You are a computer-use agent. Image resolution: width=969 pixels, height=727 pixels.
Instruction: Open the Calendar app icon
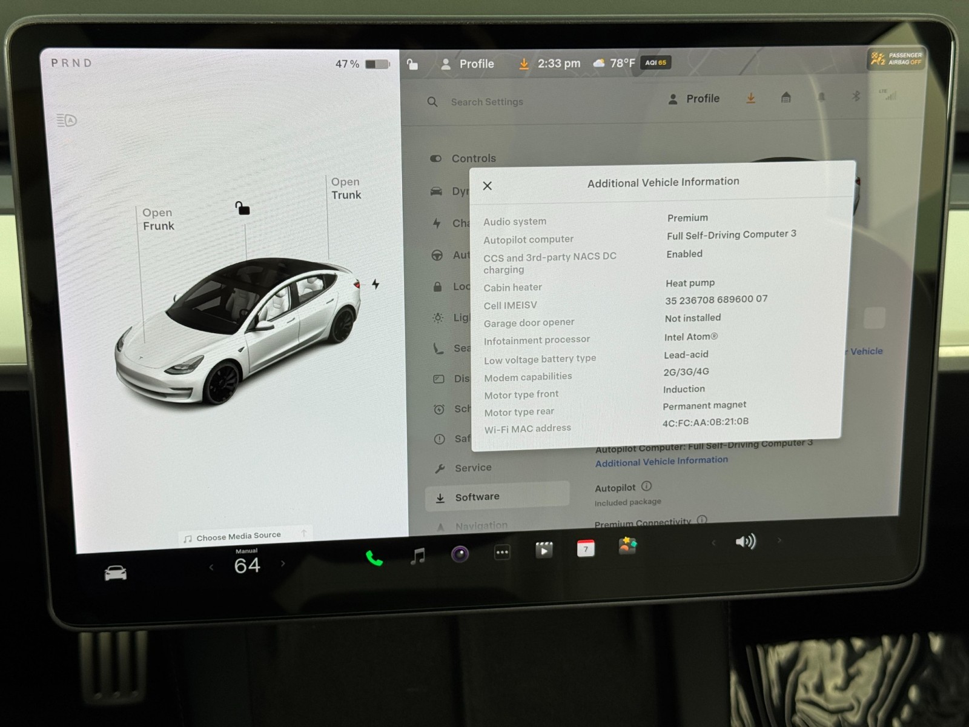click(586, 549)
